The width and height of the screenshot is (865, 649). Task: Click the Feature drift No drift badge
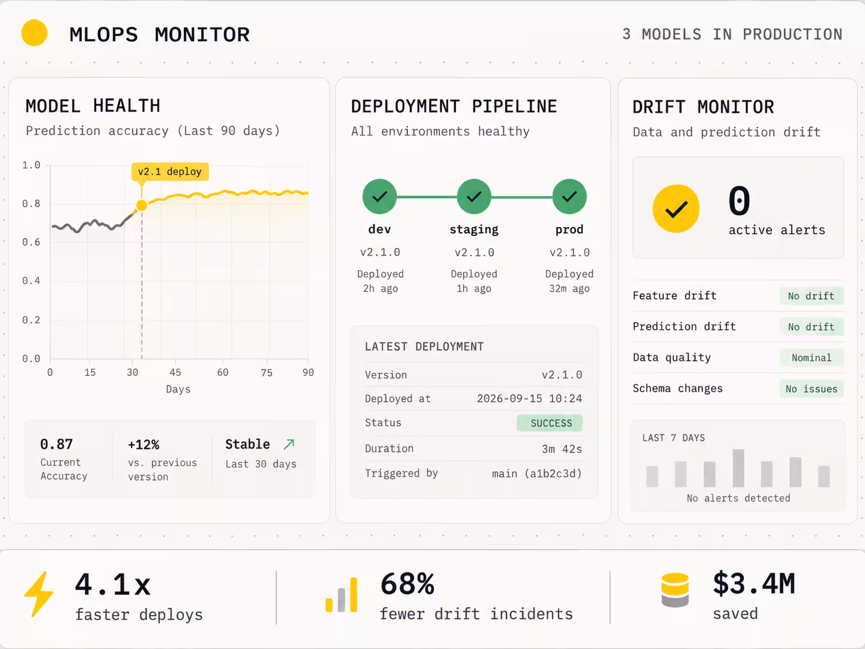811,296
